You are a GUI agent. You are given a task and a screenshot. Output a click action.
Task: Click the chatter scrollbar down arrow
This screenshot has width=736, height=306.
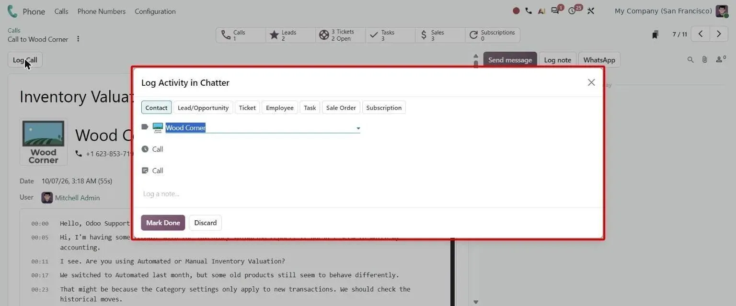476,302
